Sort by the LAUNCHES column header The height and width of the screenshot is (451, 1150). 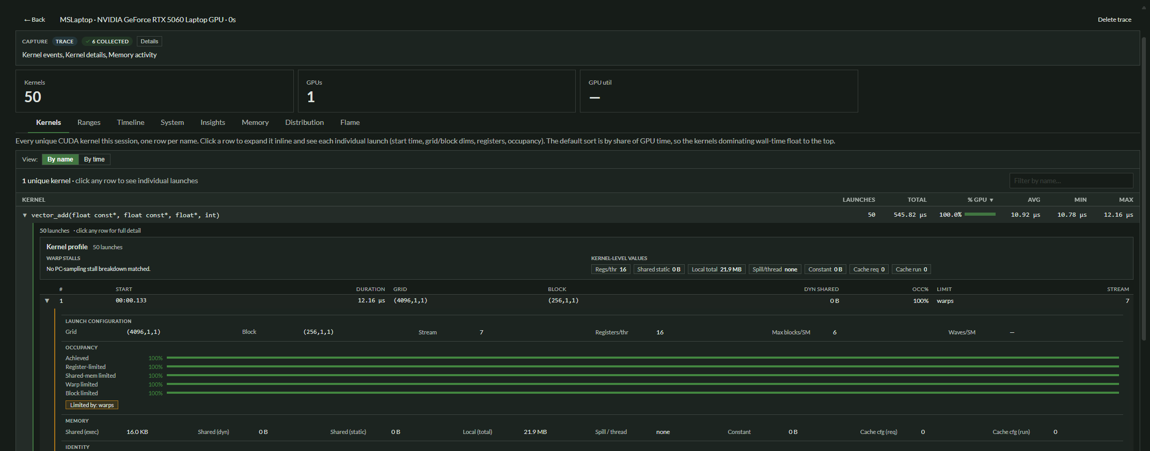coord(859,200)
